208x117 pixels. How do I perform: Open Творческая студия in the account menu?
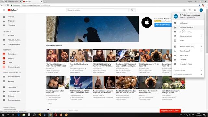[188, 32]
